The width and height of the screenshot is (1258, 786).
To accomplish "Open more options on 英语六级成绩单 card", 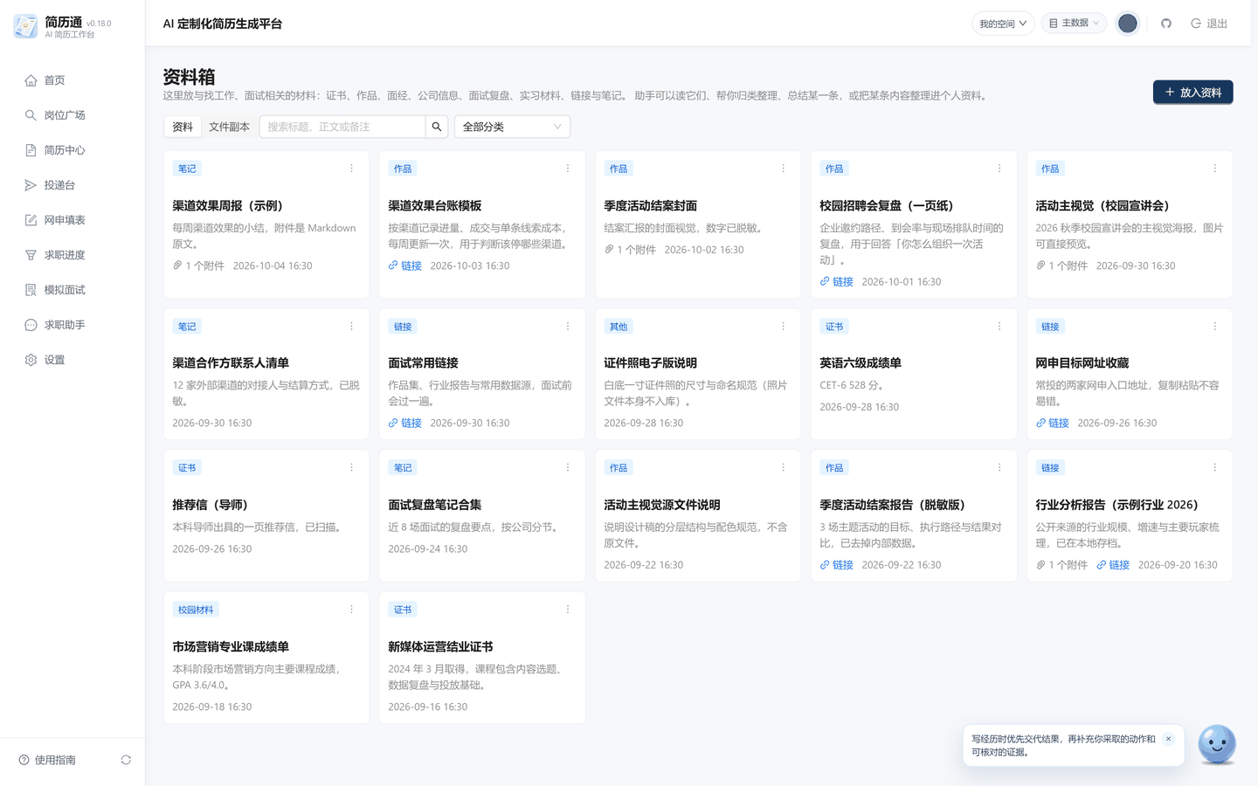I will point(999,327).
